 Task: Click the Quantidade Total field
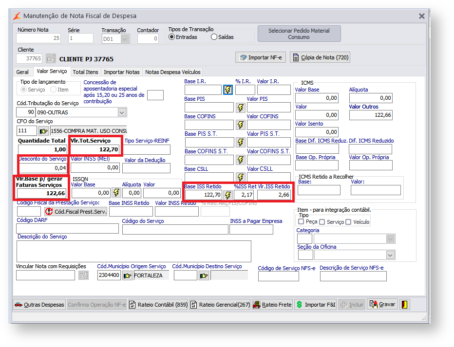42,149
